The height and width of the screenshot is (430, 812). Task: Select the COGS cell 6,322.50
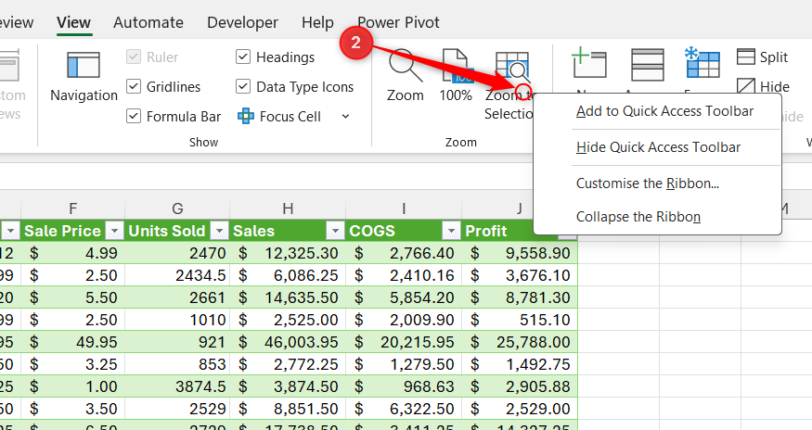coord(404,409)
